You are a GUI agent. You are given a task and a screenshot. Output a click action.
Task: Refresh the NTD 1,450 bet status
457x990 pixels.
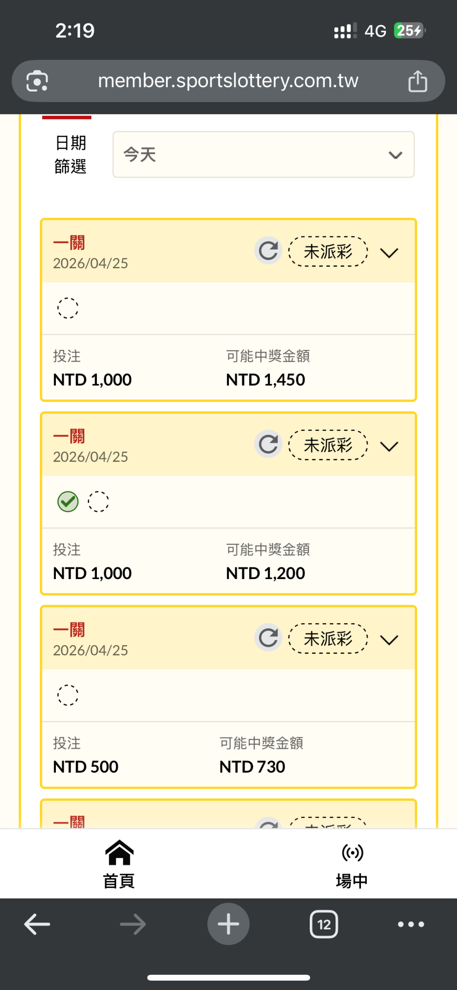[268, 251]
